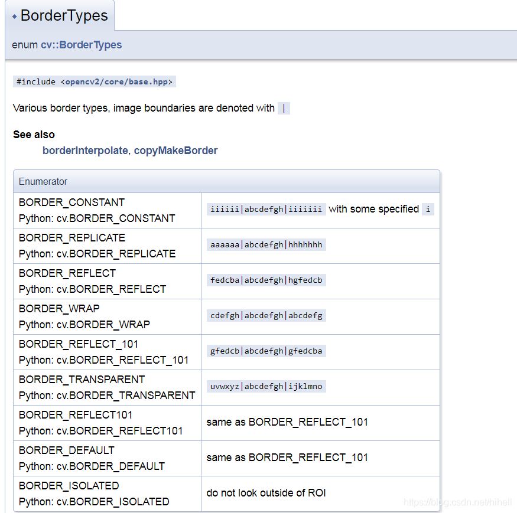The width and height of the screenshot is (517, 513).
Task: Select the BorderTypes tab heading
Action: 64,16
